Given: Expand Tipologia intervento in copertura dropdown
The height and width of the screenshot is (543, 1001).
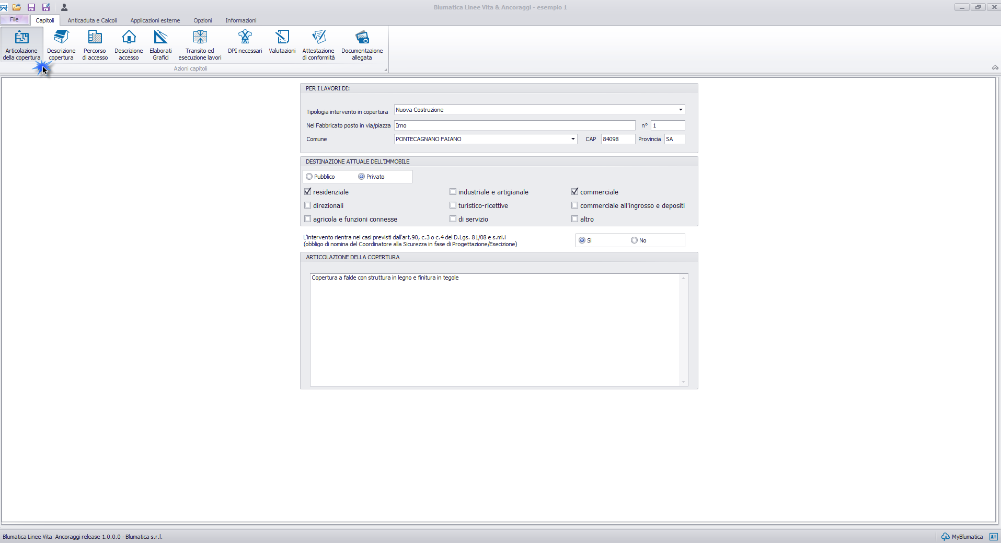Looking at the screenshot, I should (x=681, y=110).
